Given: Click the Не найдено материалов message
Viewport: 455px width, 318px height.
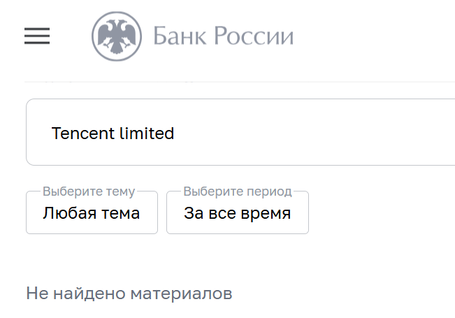Looking at the screenshot, I should (129, 294).
